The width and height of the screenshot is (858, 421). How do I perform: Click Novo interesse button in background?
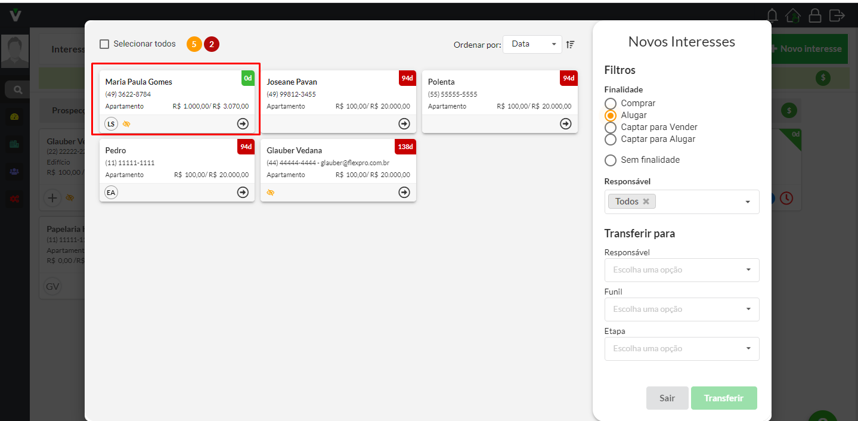[809, 49]
